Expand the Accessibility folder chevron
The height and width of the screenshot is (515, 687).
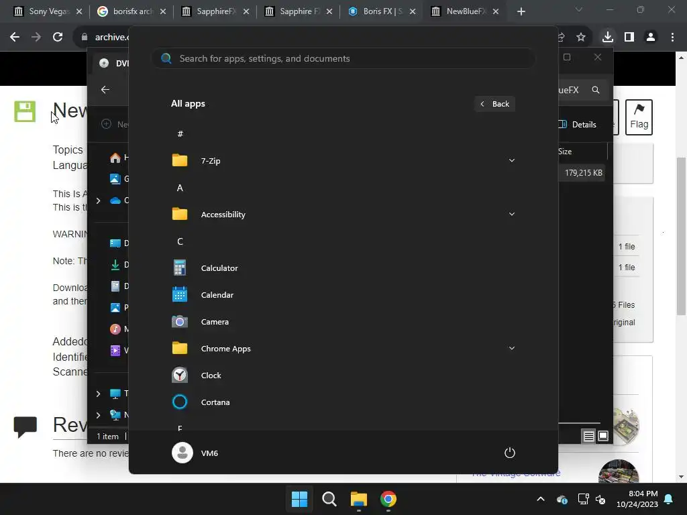(511, 214)
